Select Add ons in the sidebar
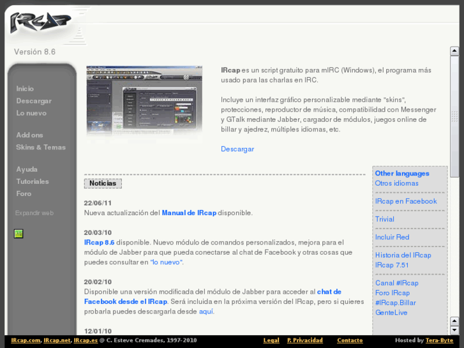This screenshot has width=464, height=348. tap(29, 135)
